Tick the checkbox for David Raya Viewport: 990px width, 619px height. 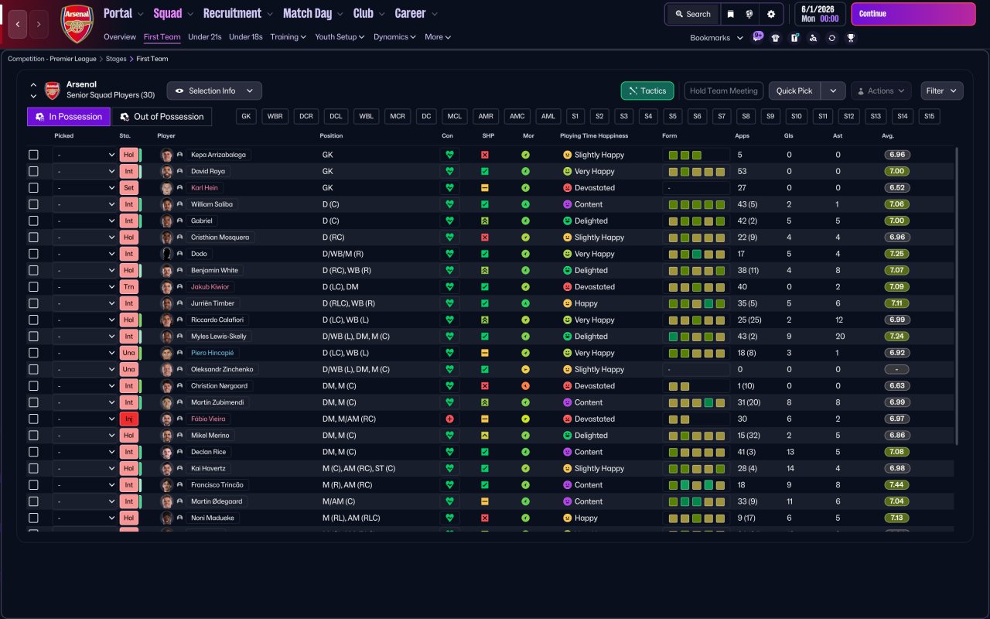pyautogui.click(x=33, y=171)
